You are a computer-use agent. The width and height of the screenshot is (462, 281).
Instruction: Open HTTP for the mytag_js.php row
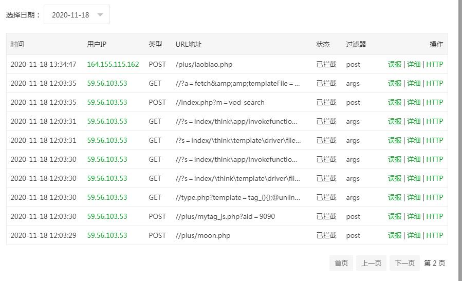[x=435, y=216]
